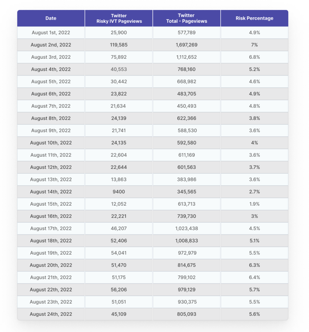Select the 5.2% risk percentage cell
This screenshot has height=332, width=309.
tap(254, 69)
